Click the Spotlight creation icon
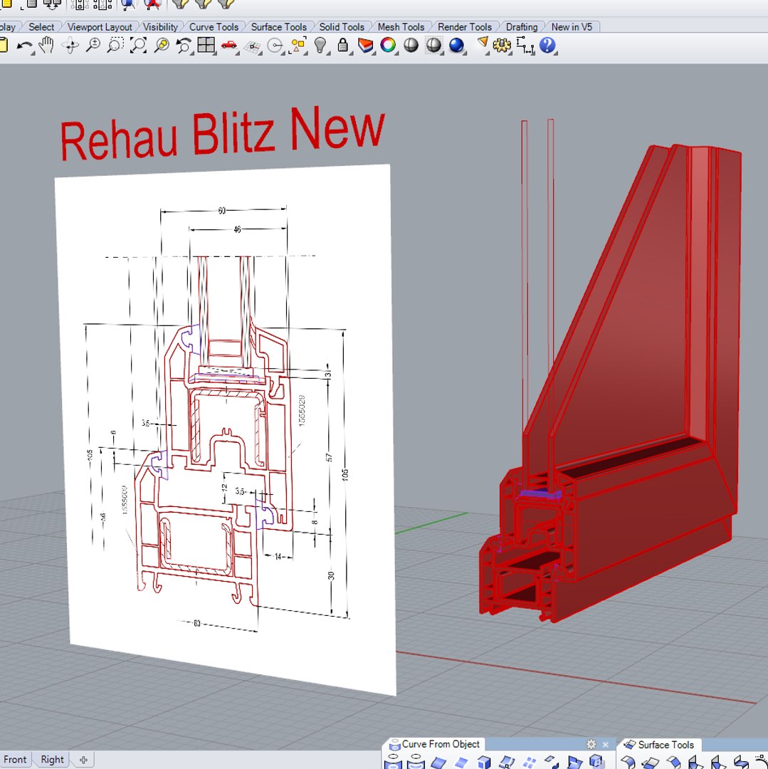Viewport: 768px width, 769px height. pos(483,44)
